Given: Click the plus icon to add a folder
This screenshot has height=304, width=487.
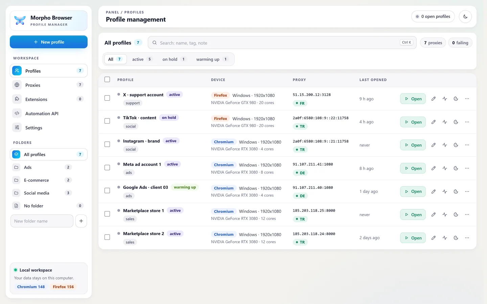Looking at the screenshot, I should coord(81,221).
